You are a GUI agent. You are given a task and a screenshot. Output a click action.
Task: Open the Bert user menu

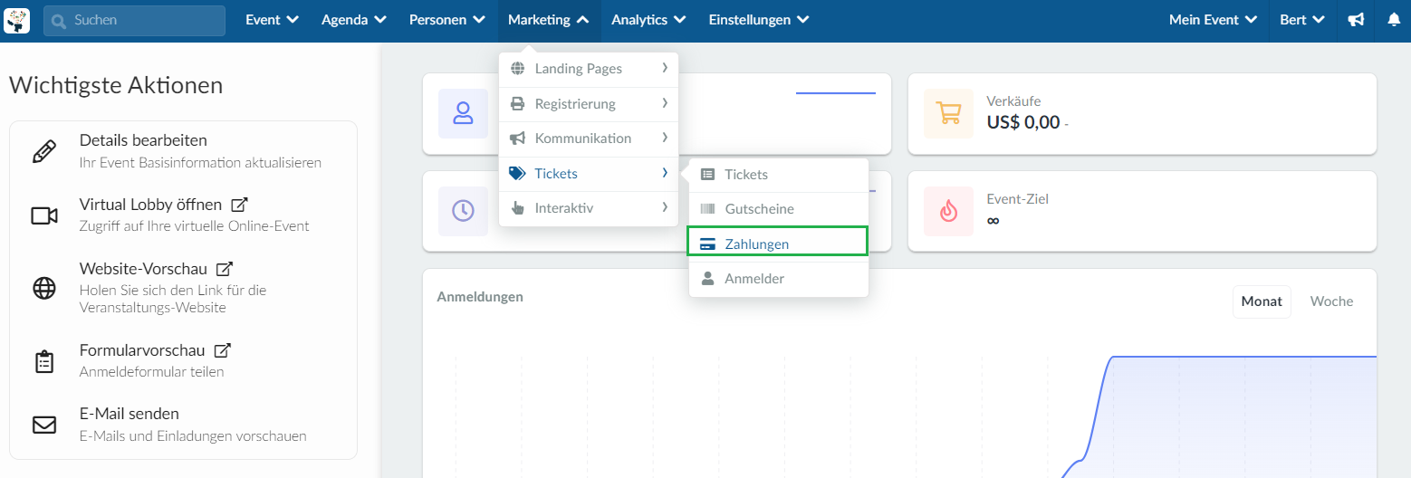pyautogui.click(x=1302, y=20)
